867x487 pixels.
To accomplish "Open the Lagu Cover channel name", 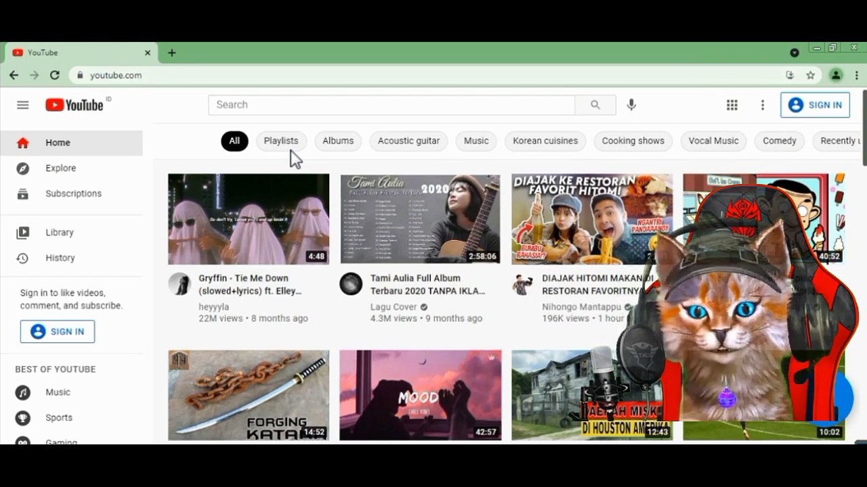I will tap(394, 306).
